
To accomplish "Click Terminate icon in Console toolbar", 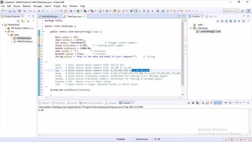I will [189, 103].
